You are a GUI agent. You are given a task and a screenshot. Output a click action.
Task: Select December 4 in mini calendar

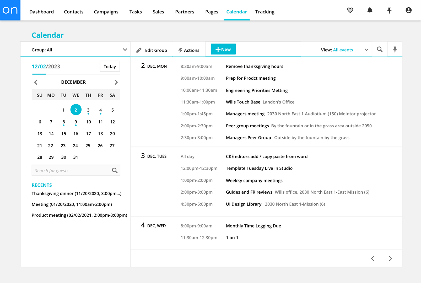pos(100,110)
